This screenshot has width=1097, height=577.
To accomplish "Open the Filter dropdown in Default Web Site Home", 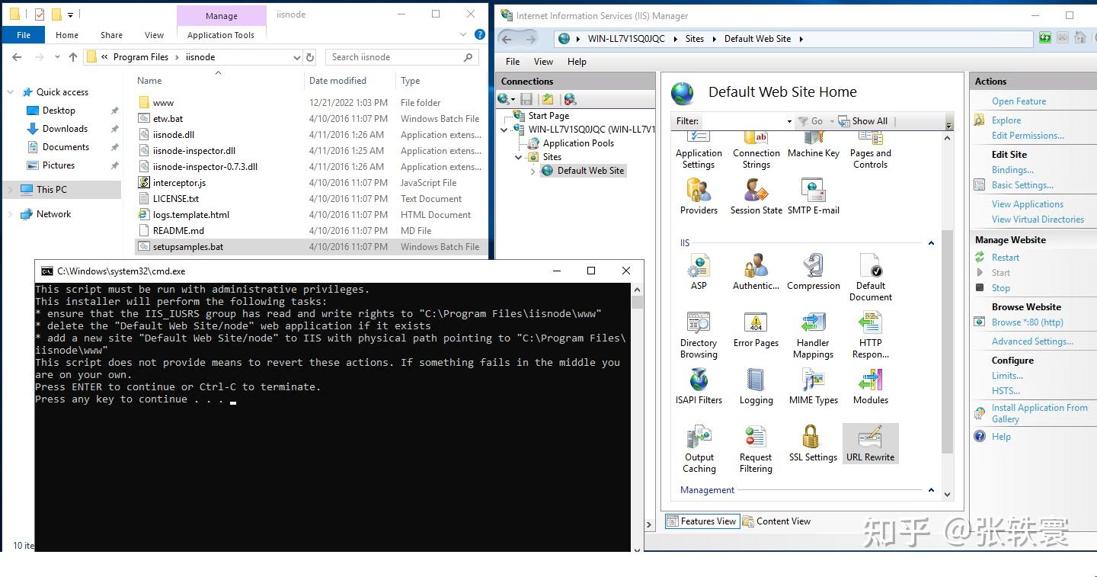I will [x=790, y=120].
